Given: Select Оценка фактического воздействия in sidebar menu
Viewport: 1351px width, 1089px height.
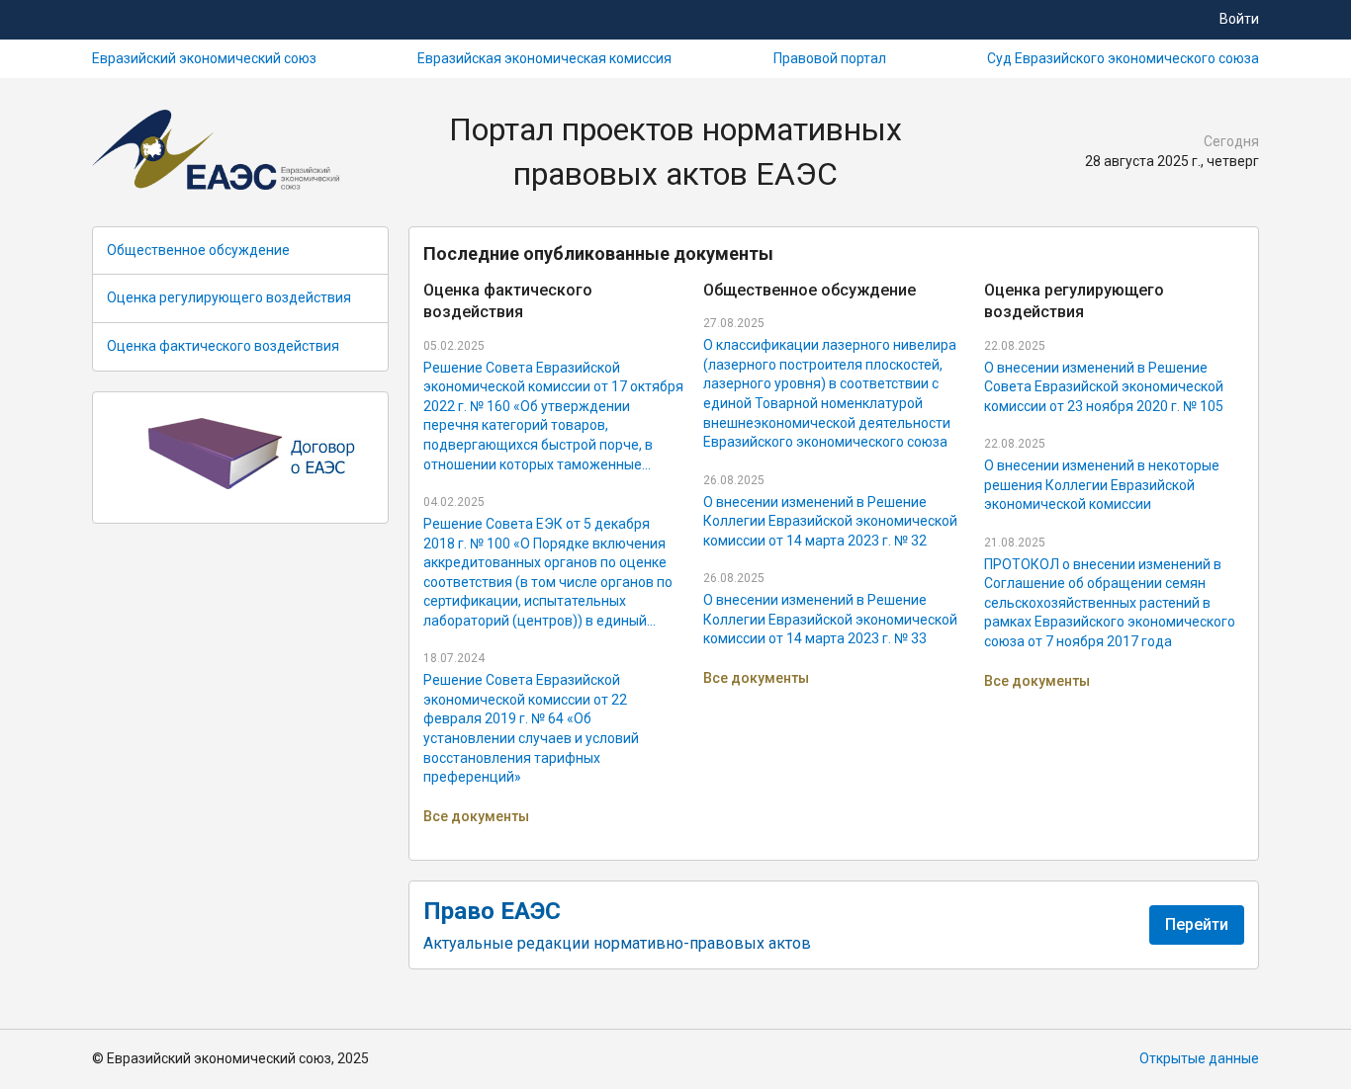Looking at the screenshot, I should pyautogui.click(x=240, y=347).
